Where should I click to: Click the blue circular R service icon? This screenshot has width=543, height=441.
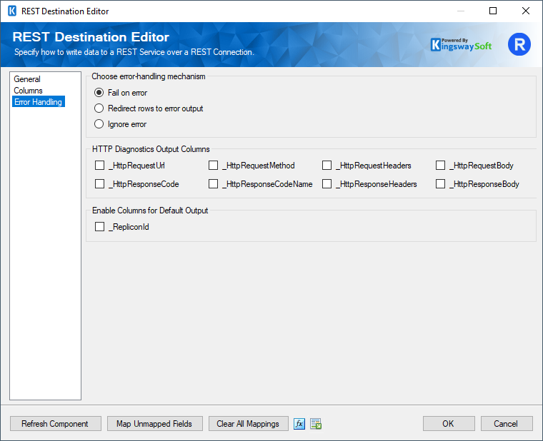519,44
